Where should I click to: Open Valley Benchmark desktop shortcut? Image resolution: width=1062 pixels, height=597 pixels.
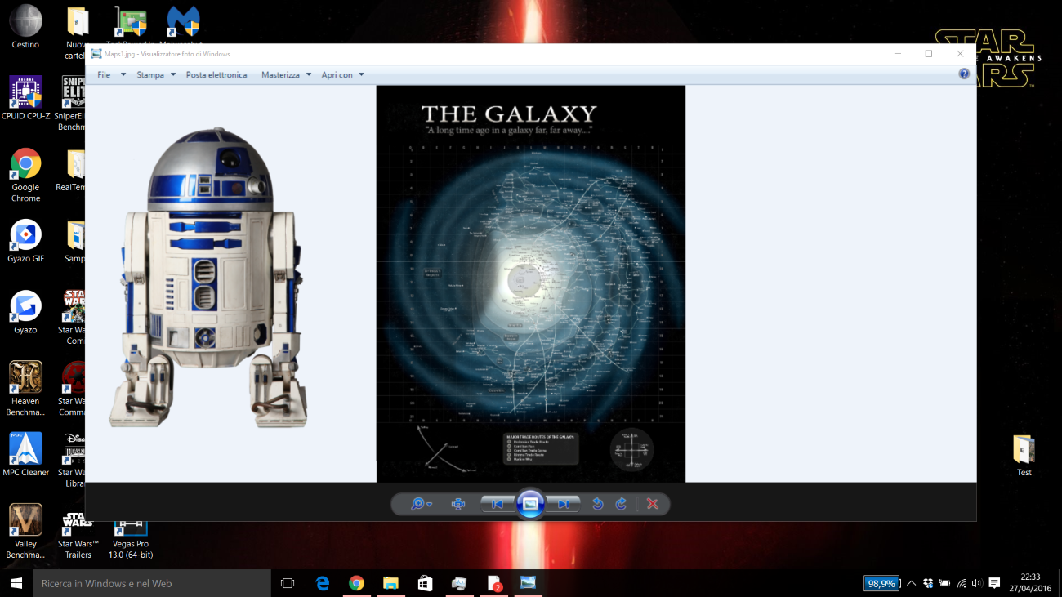tap(25, 532)
